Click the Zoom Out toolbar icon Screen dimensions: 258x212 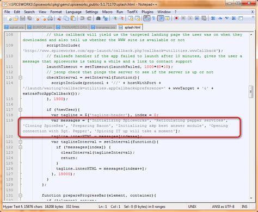coord(122,18)
